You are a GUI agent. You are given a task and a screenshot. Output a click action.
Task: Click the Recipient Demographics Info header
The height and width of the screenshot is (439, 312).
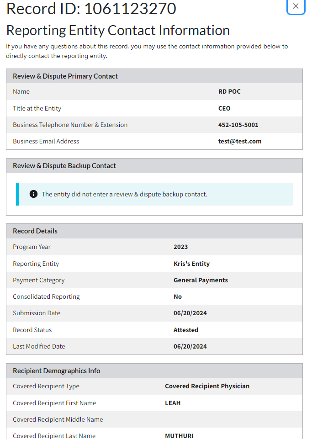(57, 371)
